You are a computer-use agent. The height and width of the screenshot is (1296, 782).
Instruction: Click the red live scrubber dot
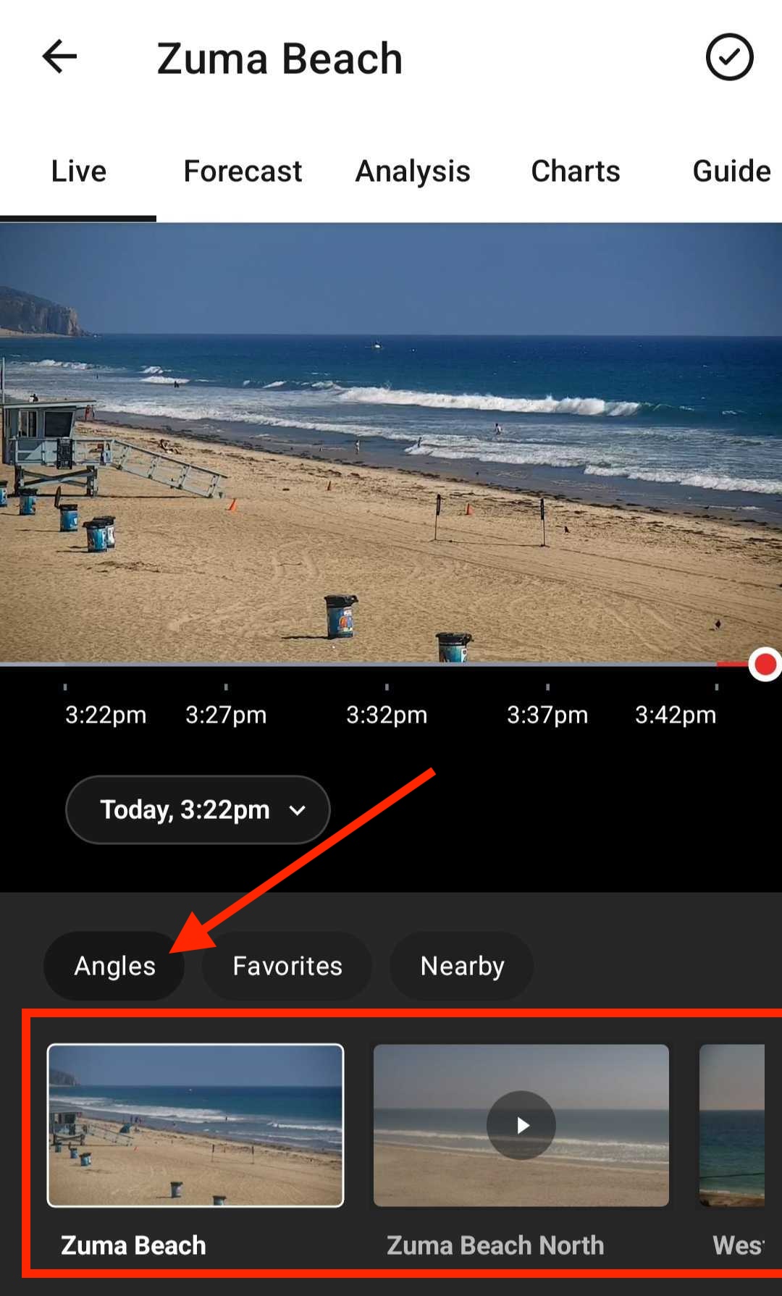765,664
